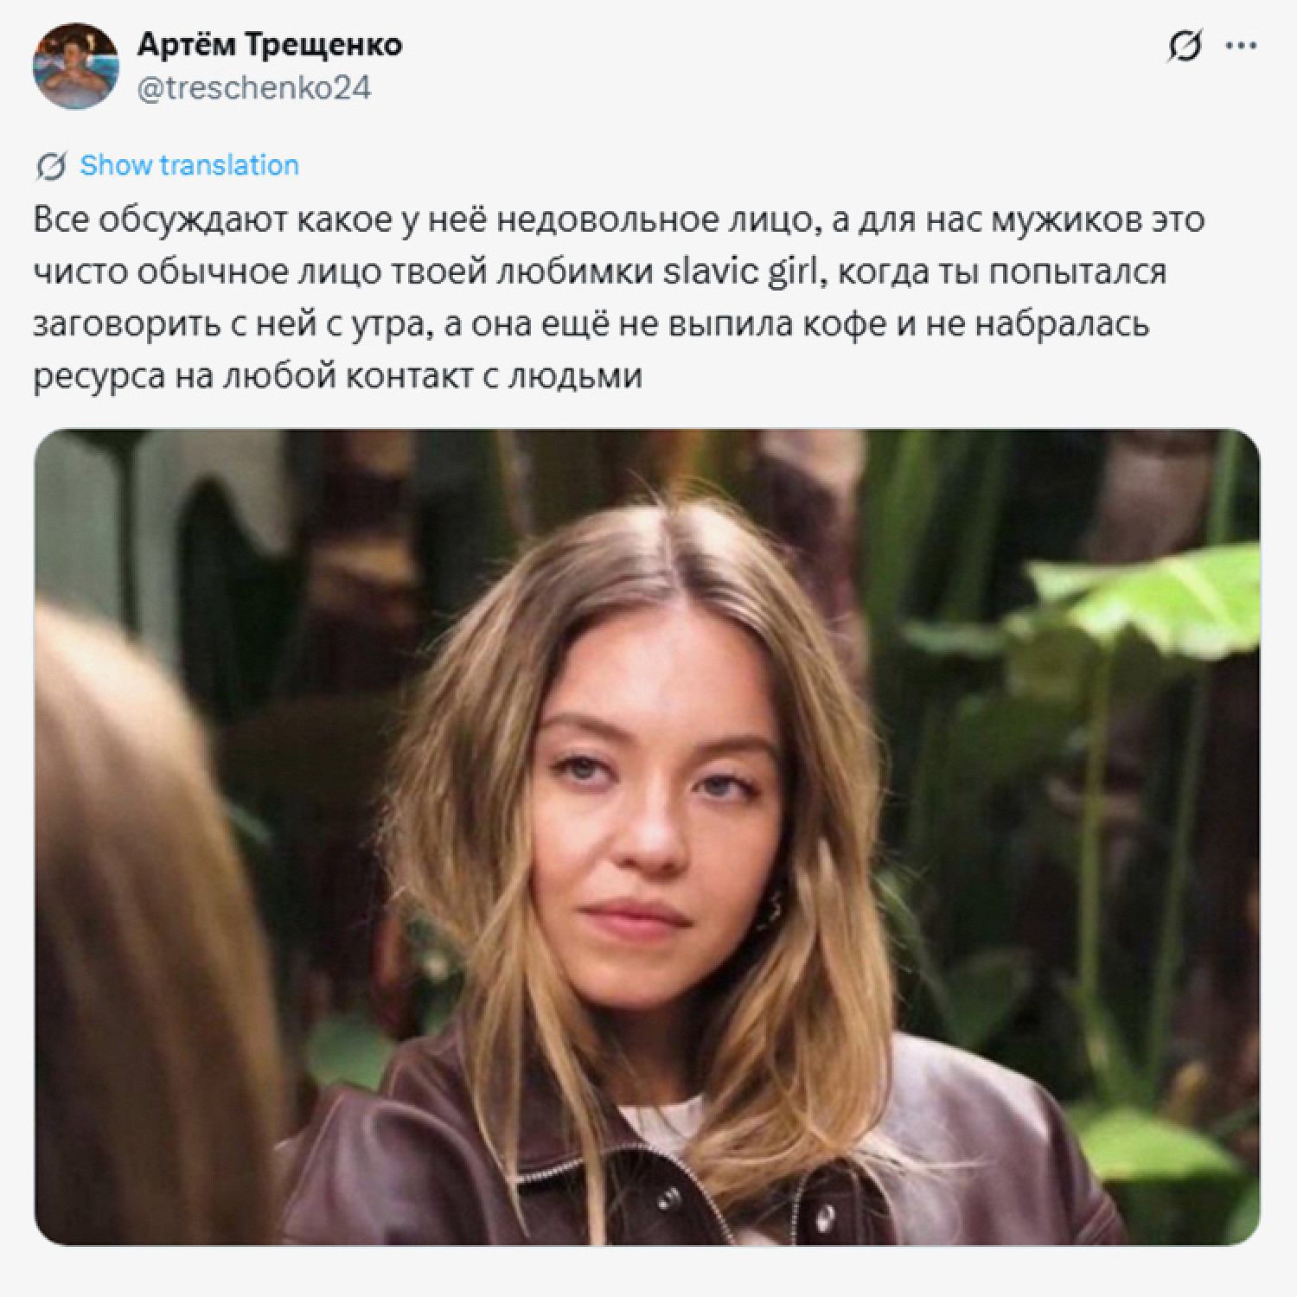1297x1297 pixels.
Task: Click the Grok slash-circle icon
Action: 1184,47
